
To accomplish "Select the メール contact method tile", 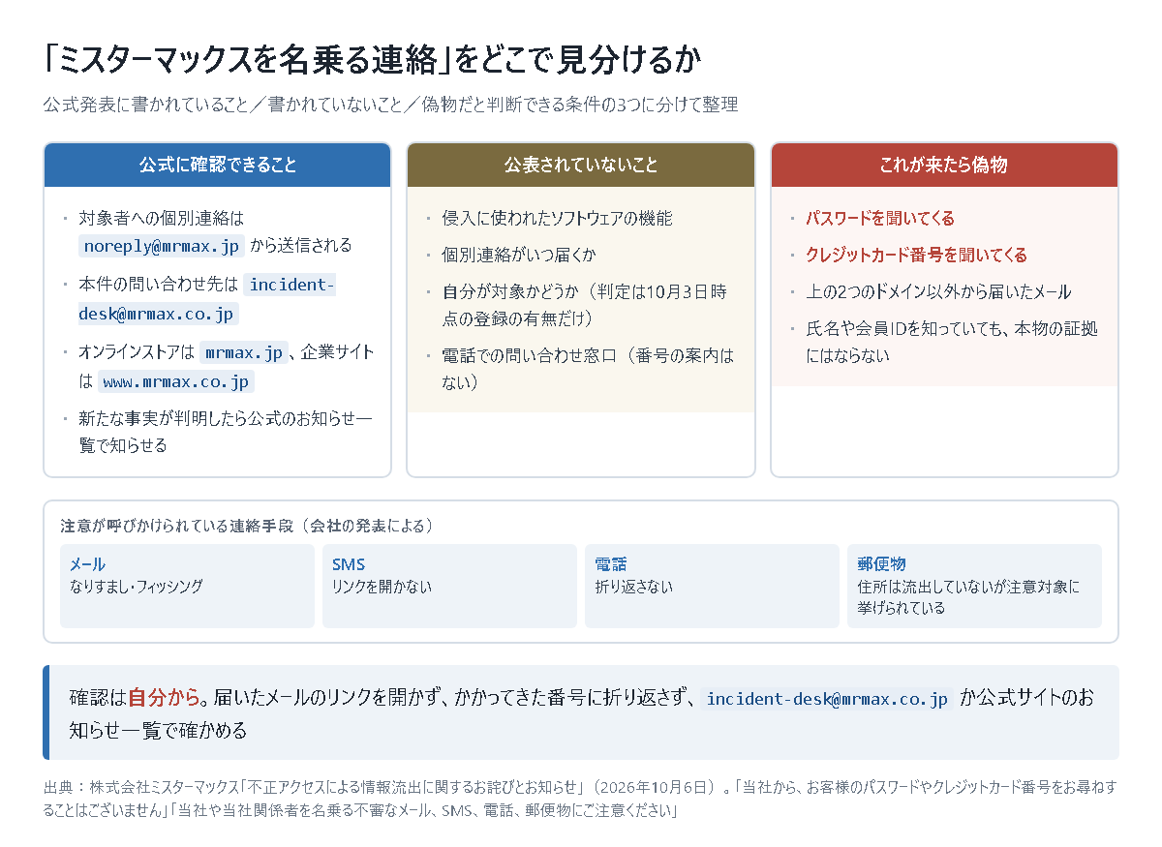I will pos(187,586).
